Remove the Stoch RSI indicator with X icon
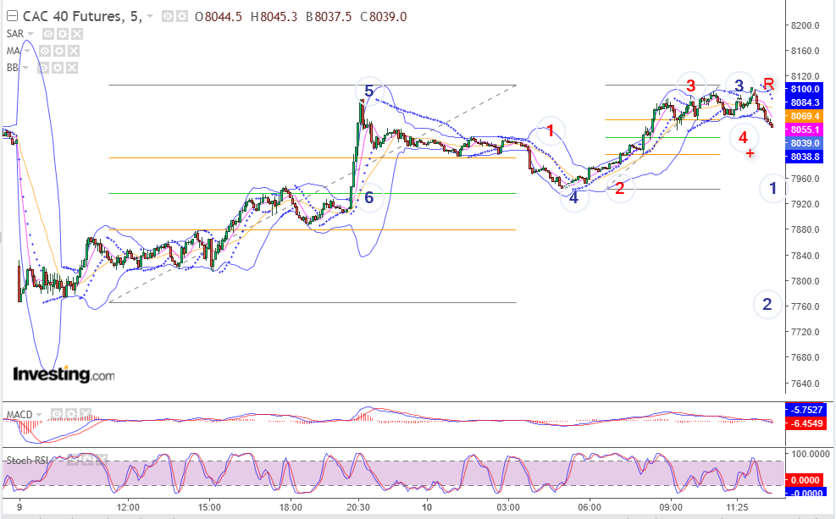Viewport: 836px width, 519px height. pyautogui.click(x=101, y=460)
